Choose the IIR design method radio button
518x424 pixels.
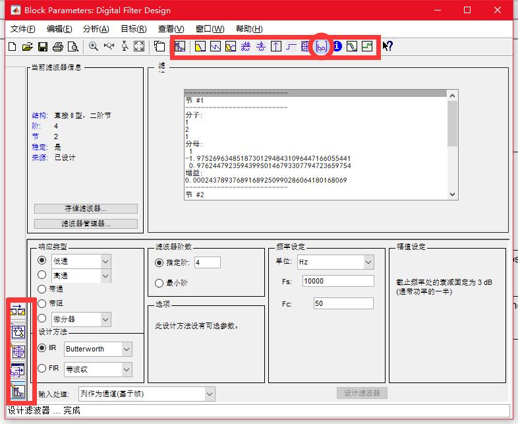pyautogui.click(x=42, y=348)
